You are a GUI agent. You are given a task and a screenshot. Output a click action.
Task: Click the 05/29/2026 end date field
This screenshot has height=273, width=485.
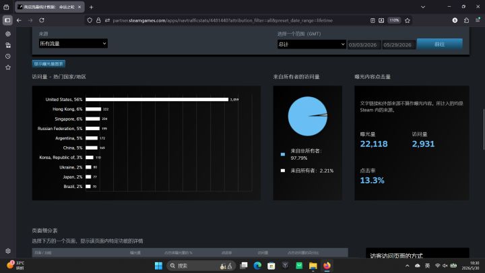(398, 44)
